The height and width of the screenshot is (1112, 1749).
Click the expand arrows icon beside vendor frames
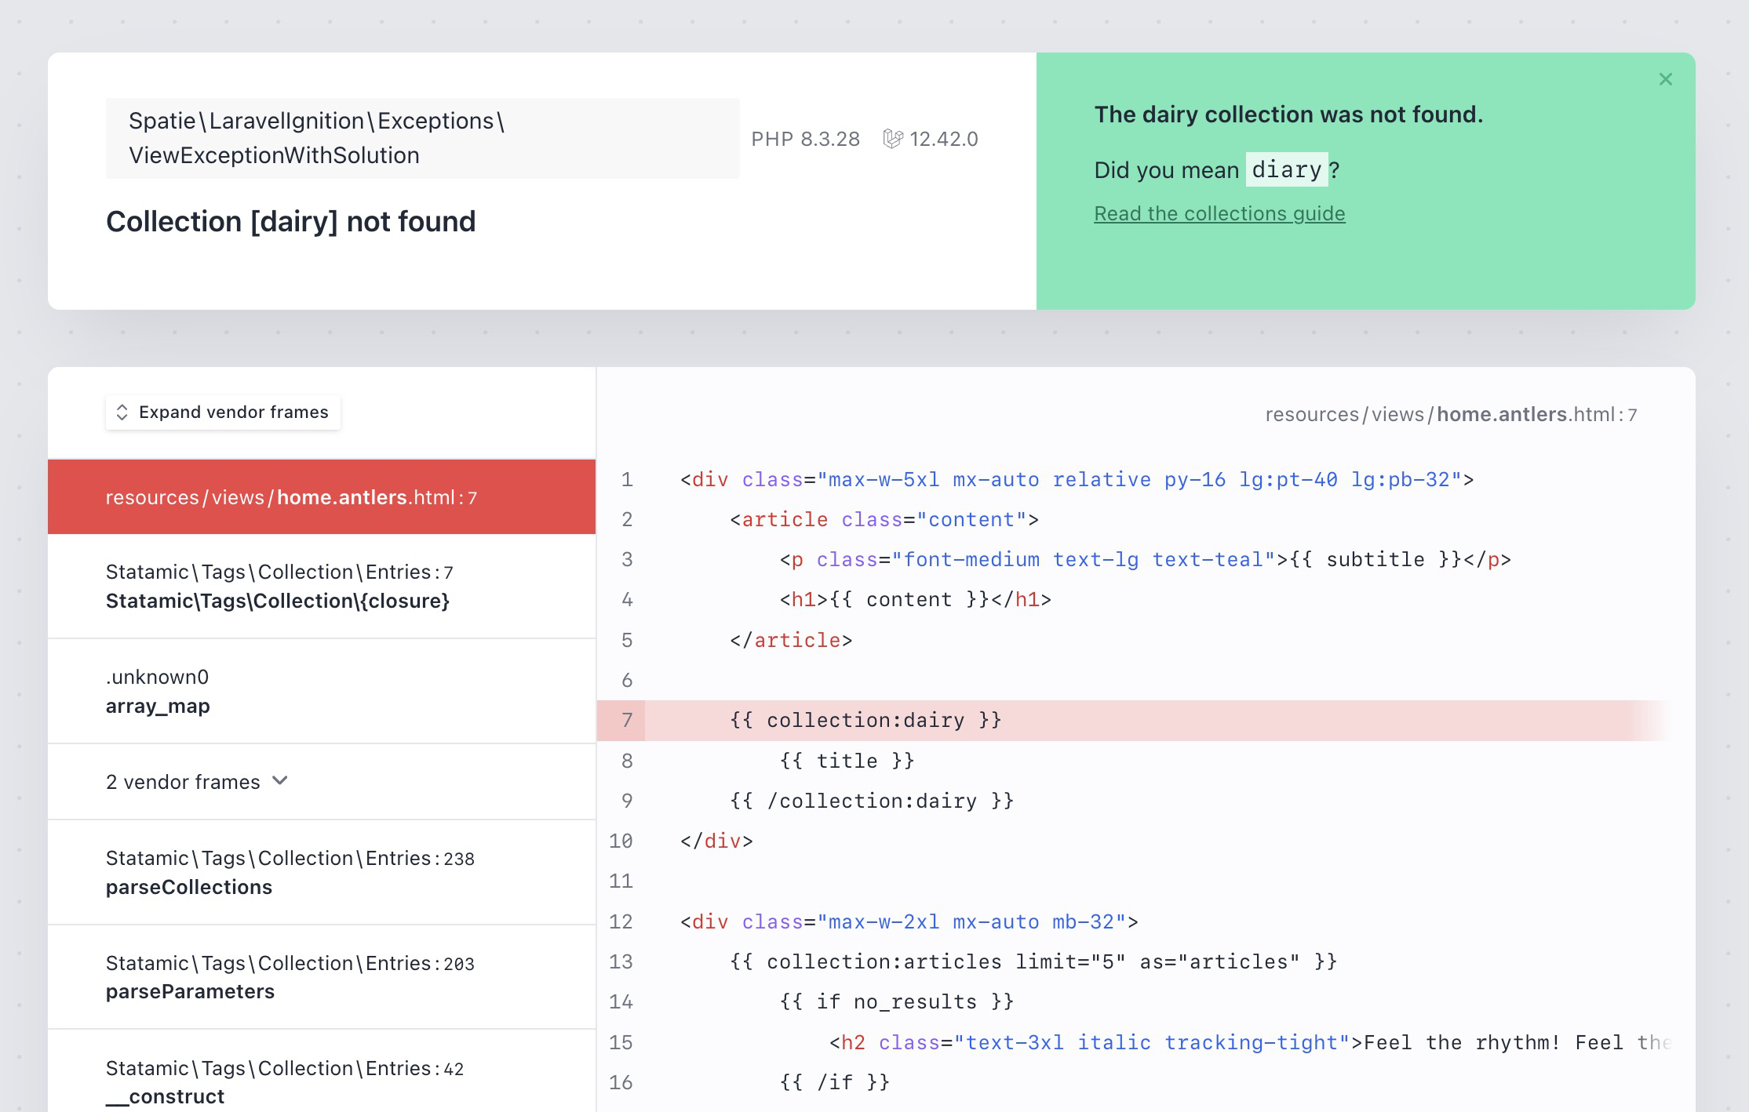click(x=122, y=412)
